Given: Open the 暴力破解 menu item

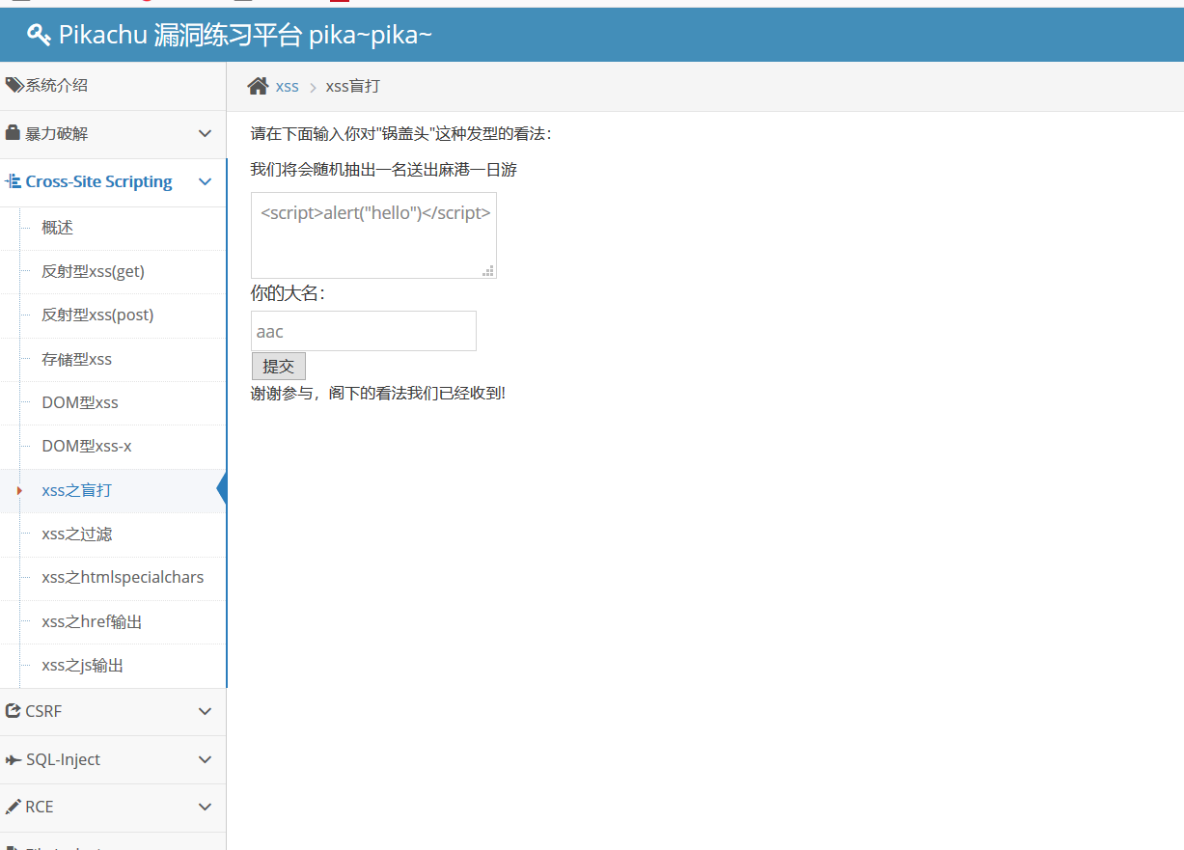Looking at the screenshot, I should (x=113, y=134).
